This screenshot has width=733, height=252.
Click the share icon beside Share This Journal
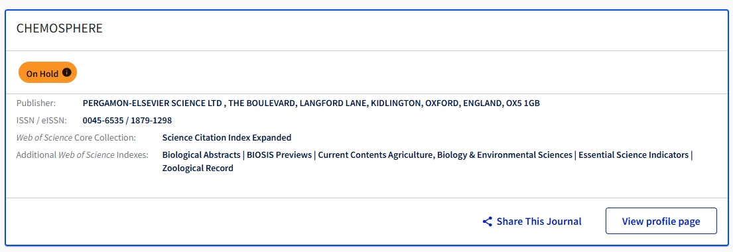pyautogui.click(x=488, y=221)
